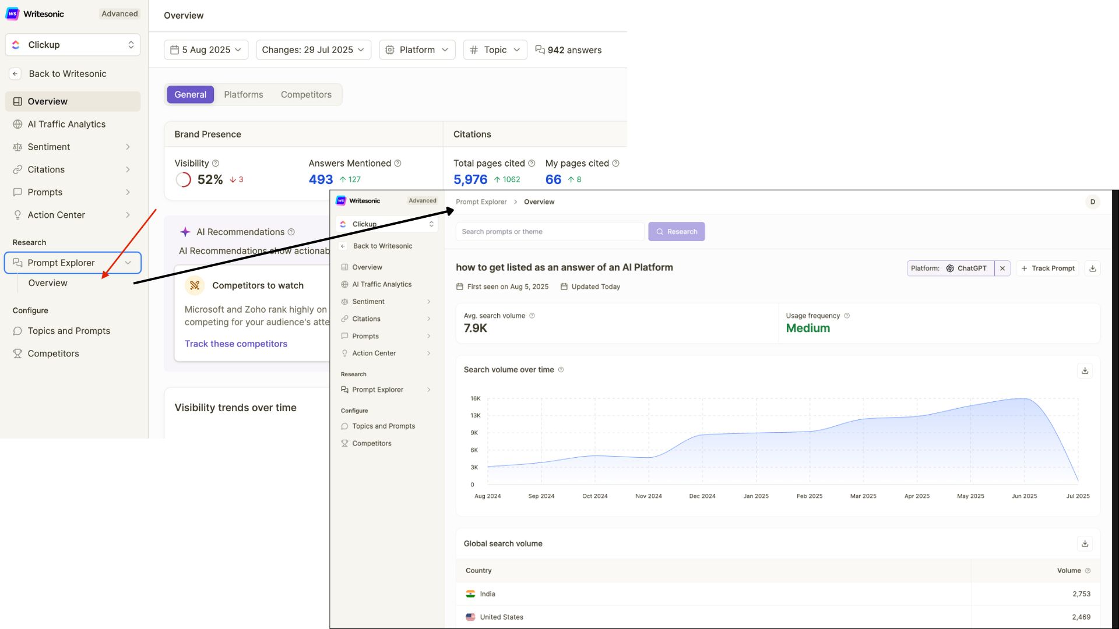This screenshot has width=1119, height=629.
Task: Select the United States country row
Action: pos(778,617)
